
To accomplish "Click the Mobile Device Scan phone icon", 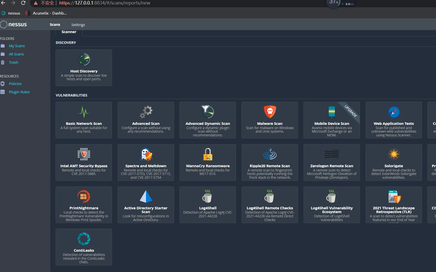I will tap(332, 112).
